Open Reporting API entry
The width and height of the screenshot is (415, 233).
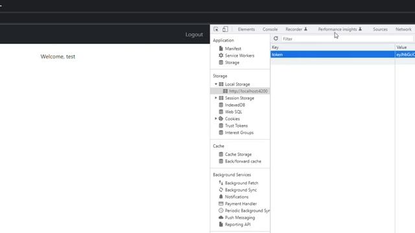[x=238, y=225]
